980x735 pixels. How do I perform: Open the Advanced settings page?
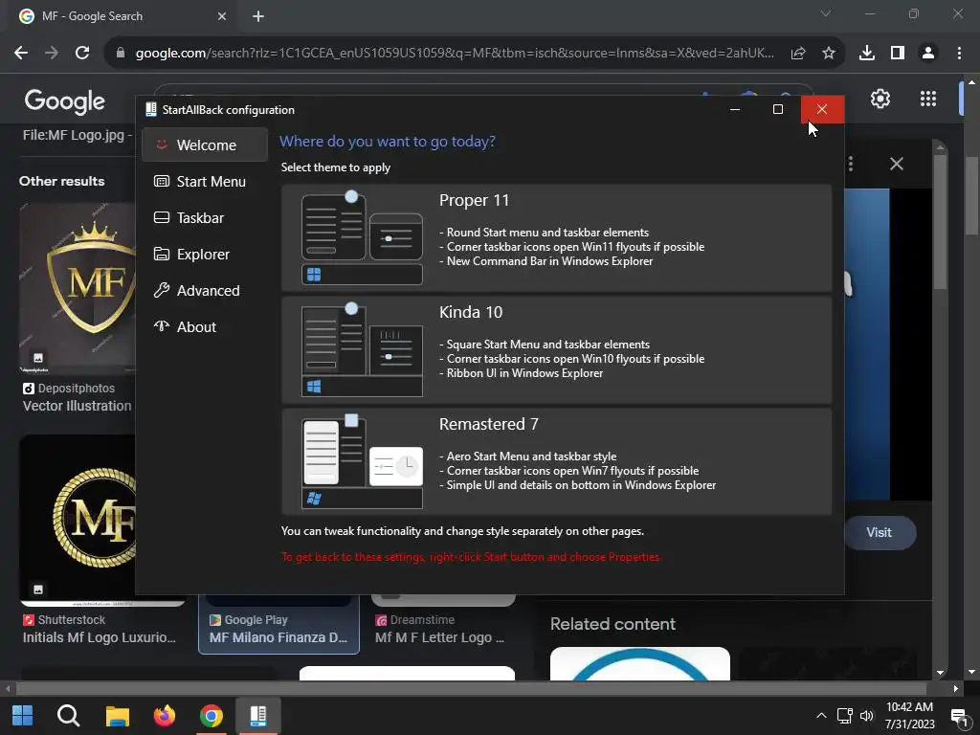205,290
